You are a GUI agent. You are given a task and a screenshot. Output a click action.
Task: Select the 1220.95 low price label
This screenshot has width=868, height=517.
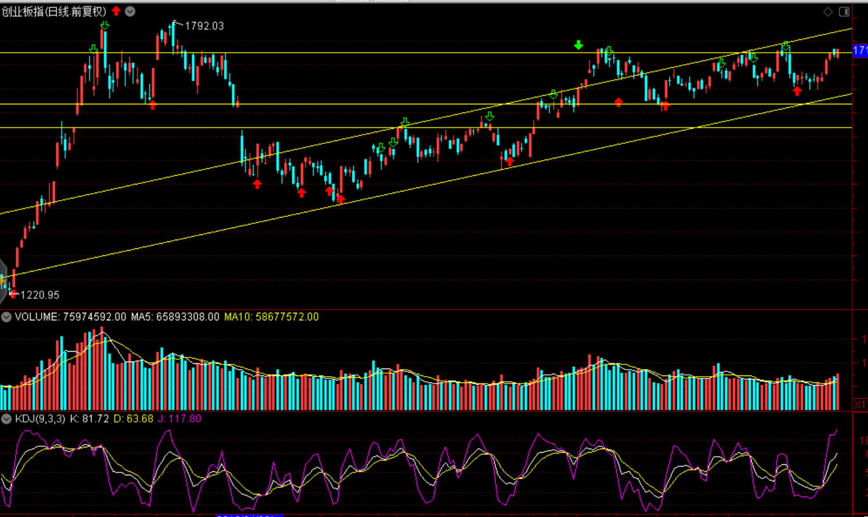[x=39, y=295]
